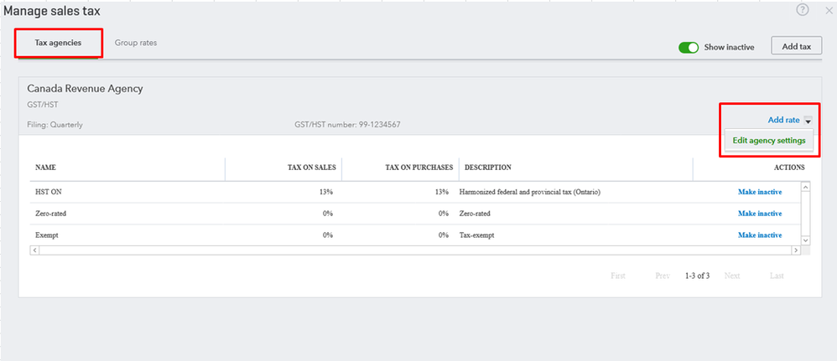The image size is (837, 361).
Task: Open the help question mark icon
Action: (x=803, y=10)
